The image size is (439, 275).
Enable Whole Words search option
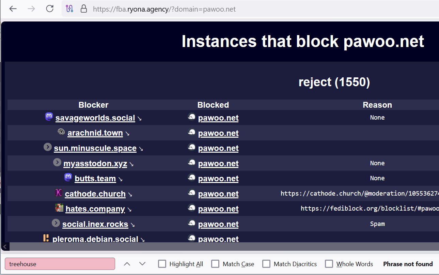[329, 264]
